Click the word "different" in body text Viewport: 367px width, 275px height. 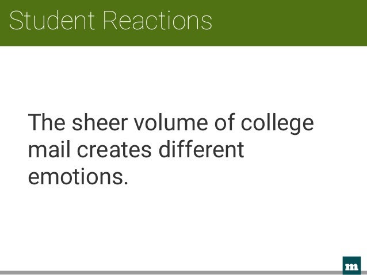click(201, 149)
